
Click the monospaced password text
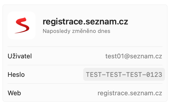[124, 75]
